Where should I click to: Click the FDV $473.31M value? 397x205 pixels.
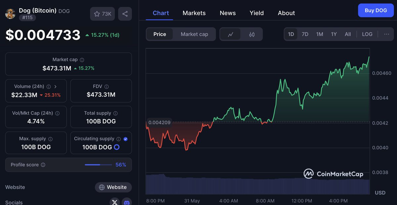coord(101,95)
